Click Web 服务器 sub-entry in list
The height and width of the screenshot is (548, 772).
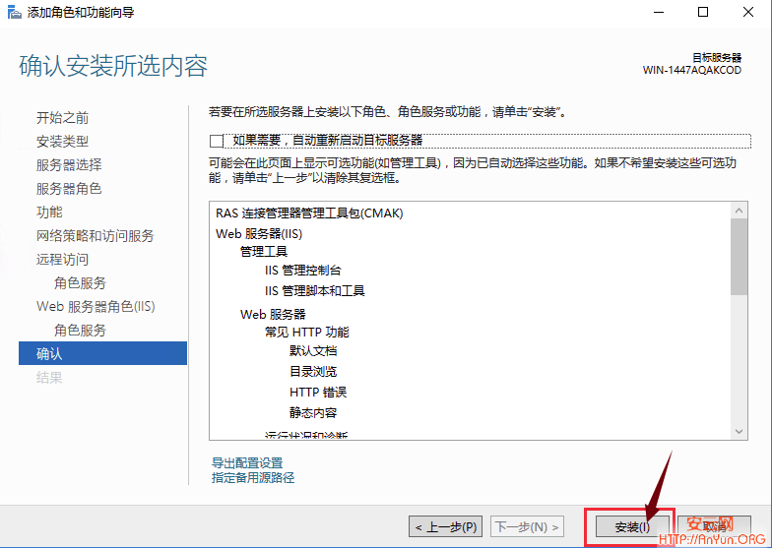coord(273,314)
